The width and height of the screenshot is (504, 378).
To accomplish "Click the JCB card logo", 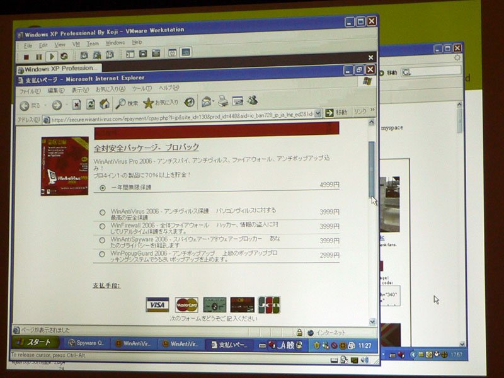I will click(269, 305).
